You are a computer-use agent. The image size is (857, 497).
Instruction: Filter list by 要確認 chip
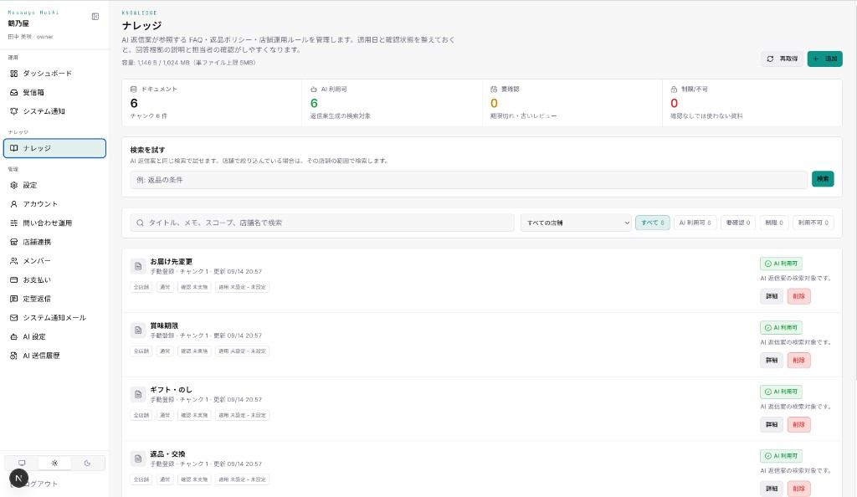tap(738, 223)
